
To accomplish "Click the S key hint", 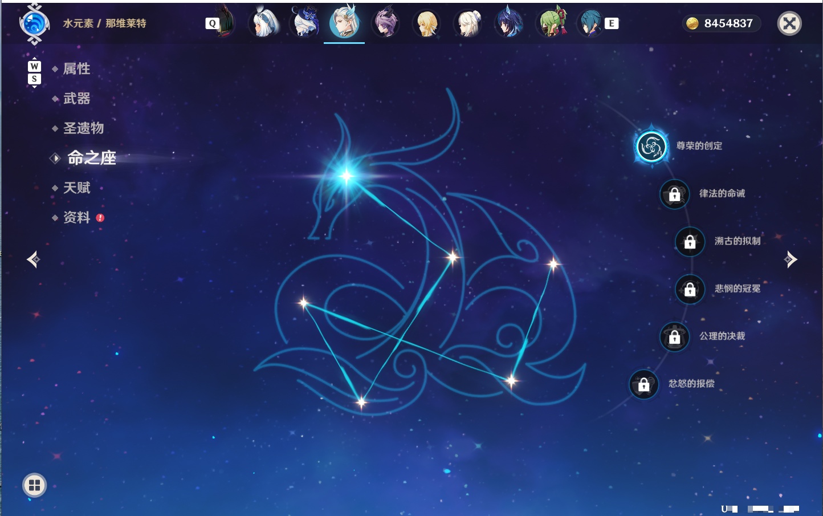I will (x=34, y=79).
